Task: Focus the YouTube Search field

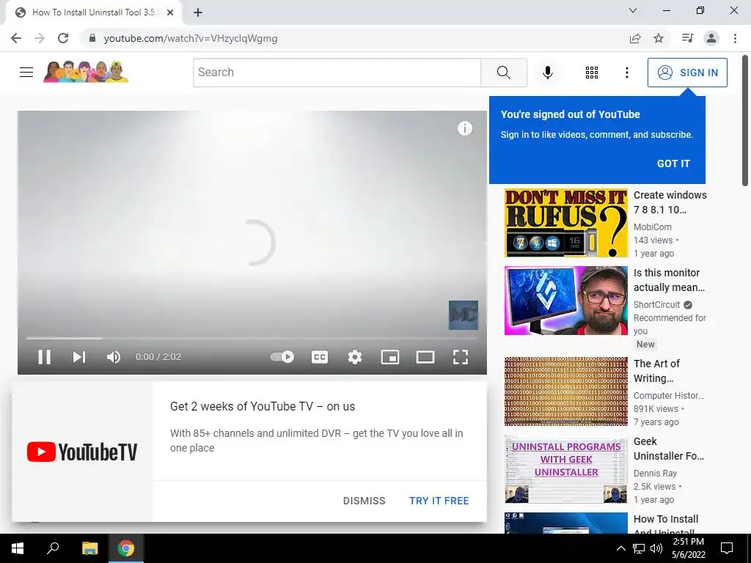Action: 337,73
